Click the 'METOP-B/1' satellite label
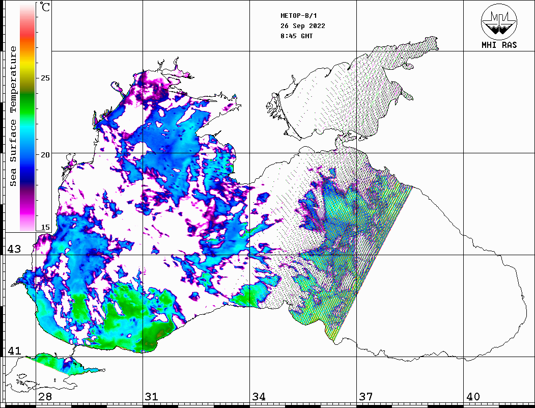This screenshot has width=535, height=408. click(298, 16)
